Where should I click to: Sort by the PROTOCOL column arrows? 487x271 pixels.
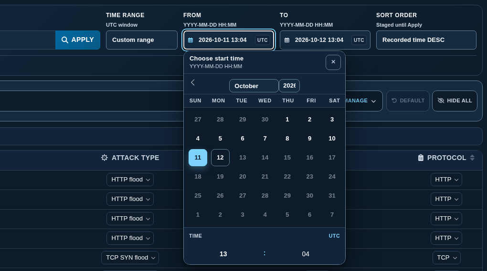(472, 158)
